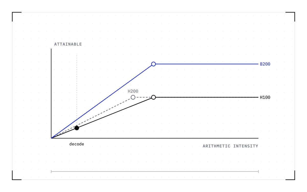Viewport: 307px width, 192px height.
Task: Click the top-left corner bracket
Action: pyautogui.click(x=17, y=17)
